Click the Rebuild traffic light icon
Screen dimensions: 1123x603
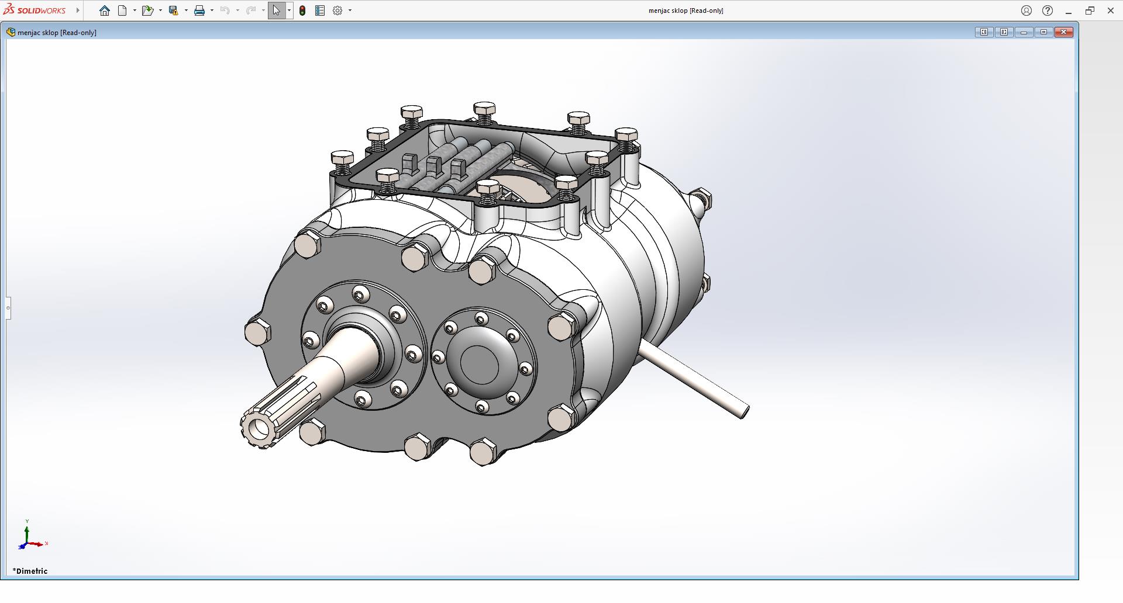(x=302, y=11)
